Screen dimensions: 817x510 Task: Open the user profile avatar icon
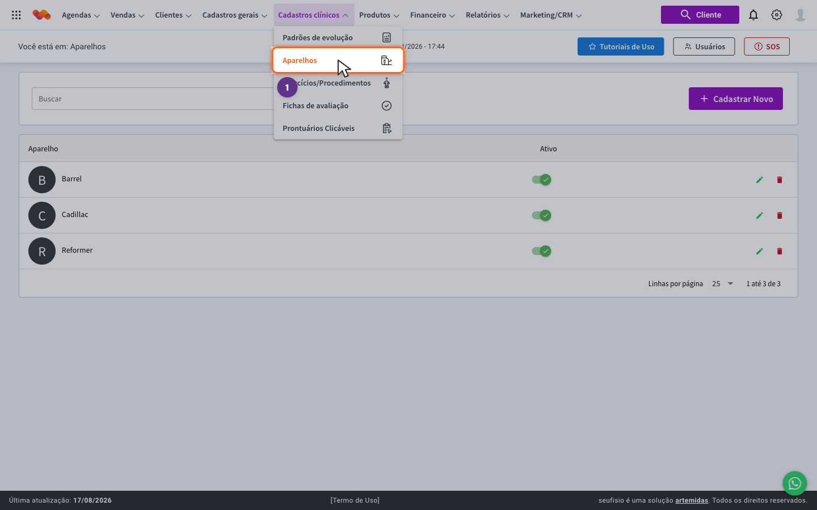tap(801, 15)
